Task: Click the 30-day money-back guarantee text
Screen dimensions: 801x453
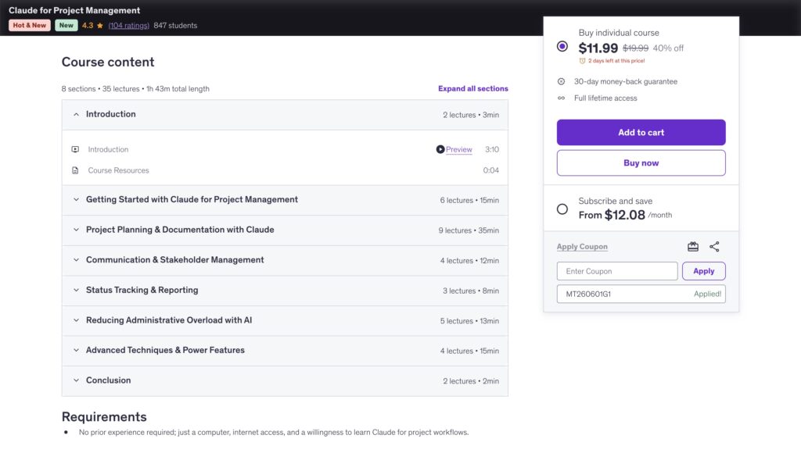Action: click(626, 82)
